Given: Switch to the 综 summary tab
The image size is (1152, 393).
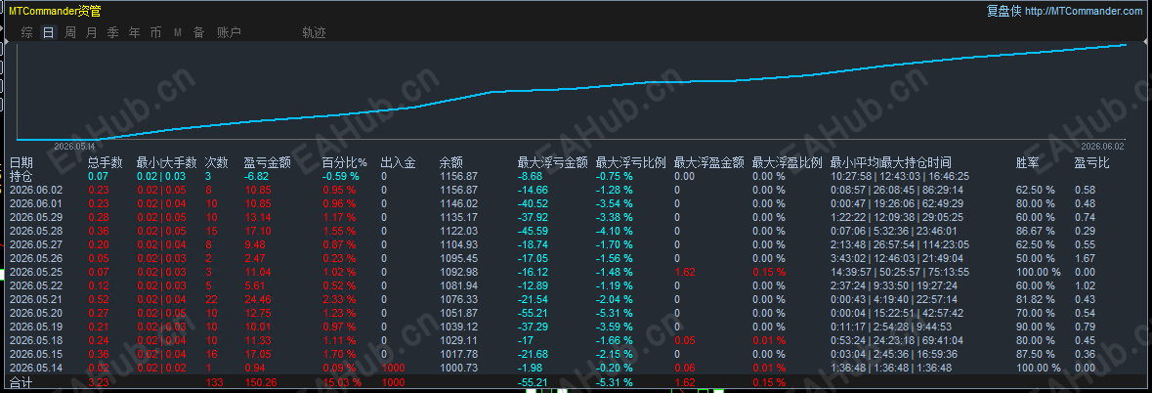Looking at the screenshot, I should pos(27,32).
